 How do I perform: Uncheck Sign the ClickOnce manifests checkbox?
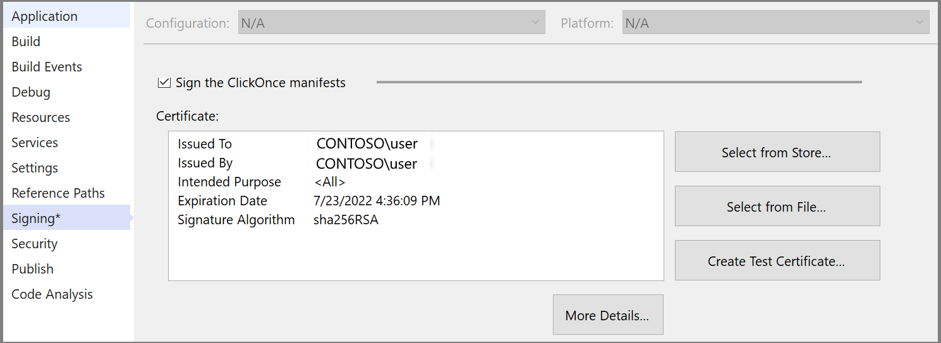coord(164,83)
